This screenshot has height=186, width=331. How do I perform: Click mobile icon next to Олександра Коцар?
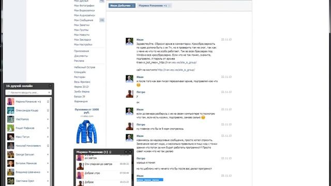click(x=48, y=111)
